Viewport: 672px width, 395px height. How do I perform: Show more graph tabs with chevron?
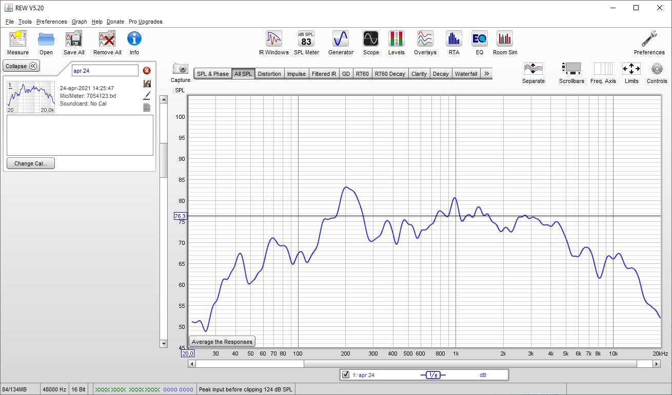click(x=486, y=74)
